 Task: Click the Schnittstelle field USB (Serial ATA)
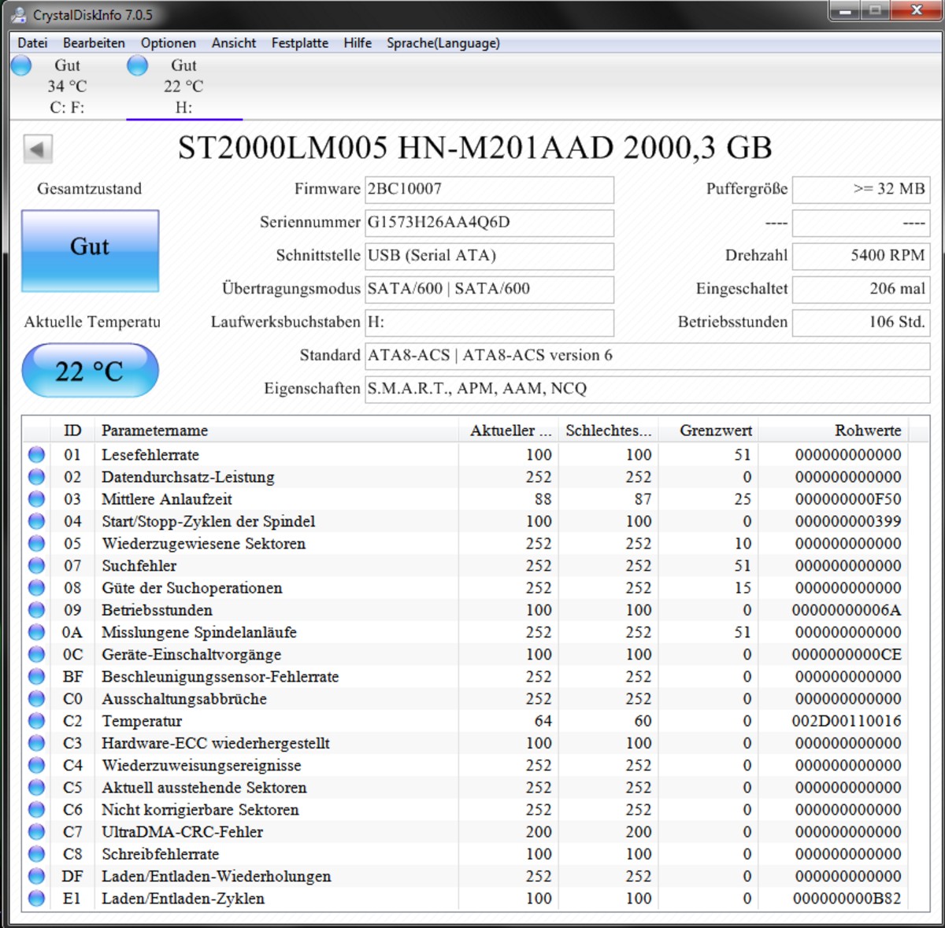pos(489,256)
